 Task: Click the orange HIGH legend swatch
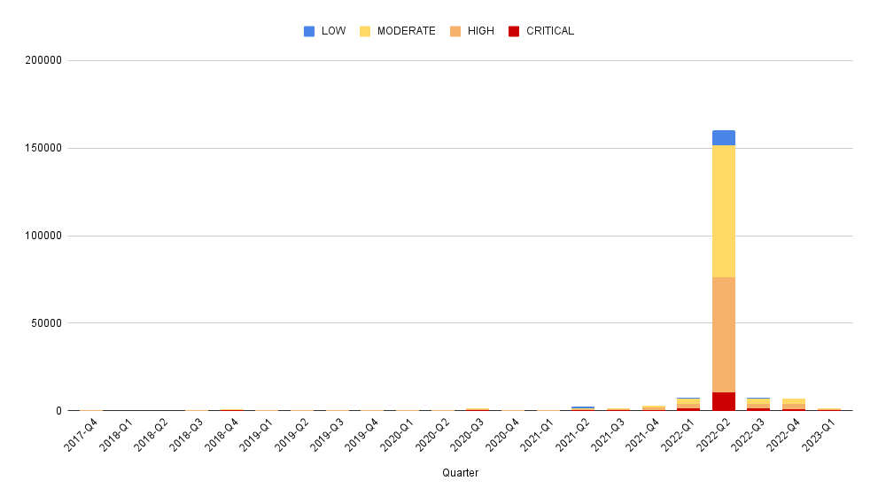point(455,31)
